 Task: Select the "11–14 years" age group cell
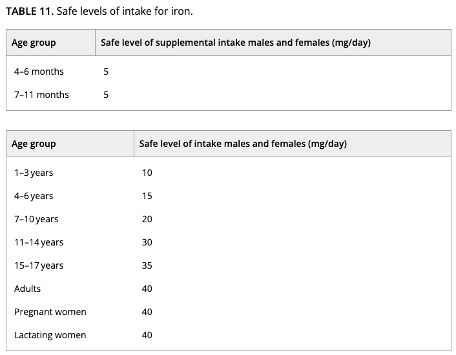[x=39, y=242]
